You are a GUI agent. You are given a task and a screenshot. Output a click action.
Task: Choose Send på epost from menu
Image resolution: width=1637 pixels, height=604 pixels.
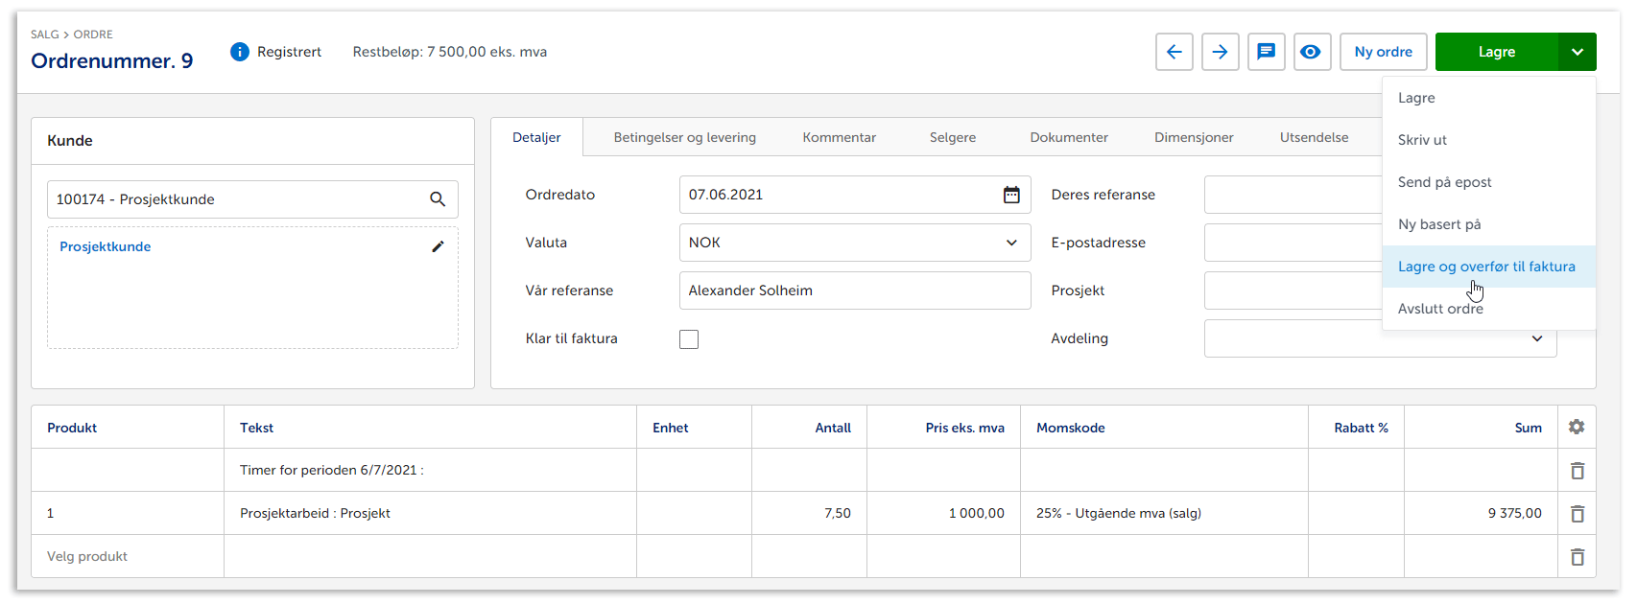pyautogui.click(x=1444, y=182)
